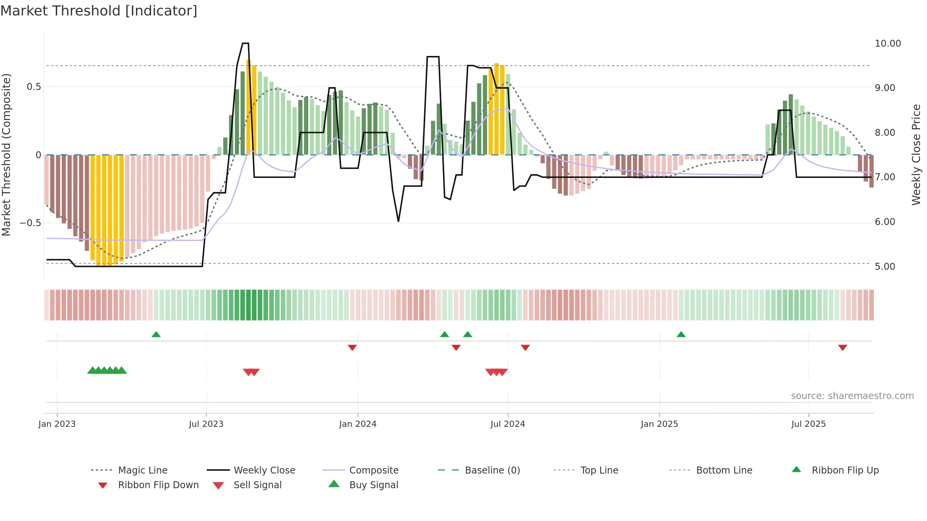Click the Ribbon Flip Down marker after Jul 2024

pos(525,348)
